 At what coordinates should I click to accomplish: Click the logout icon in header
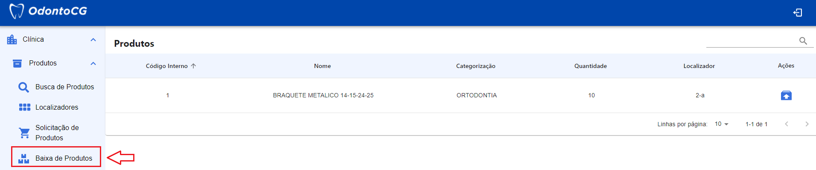tap(797, 13)
